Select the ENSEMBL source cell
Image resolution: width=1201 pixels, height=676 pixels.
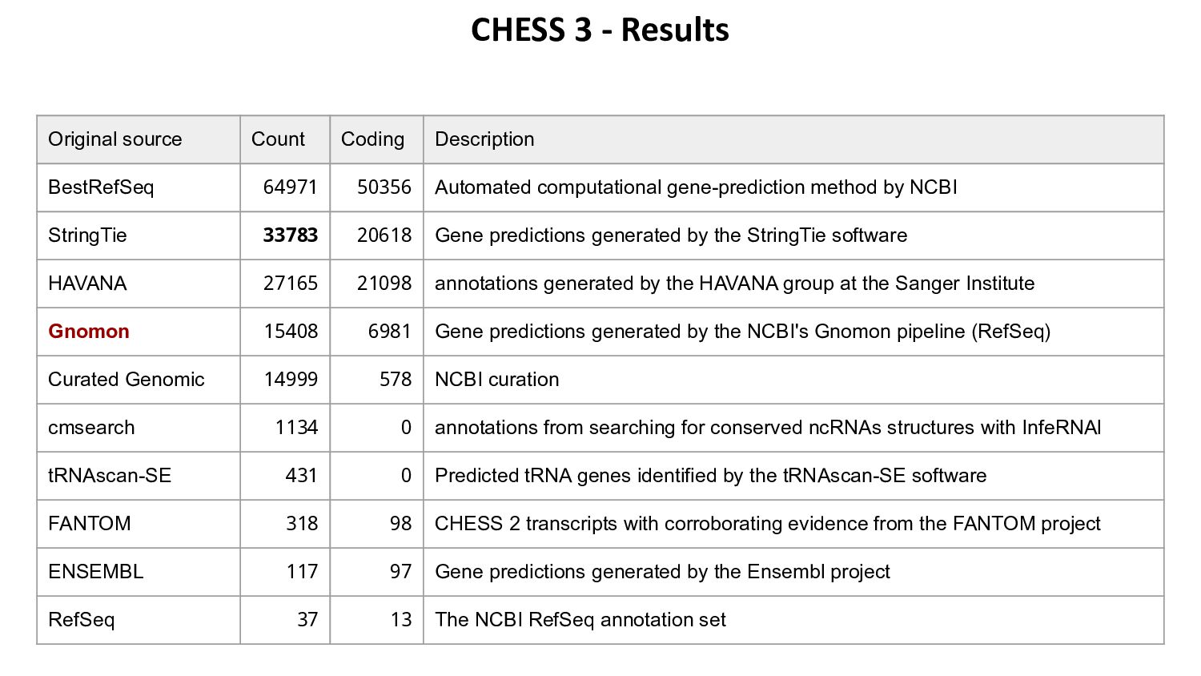[x=96, y=572]
